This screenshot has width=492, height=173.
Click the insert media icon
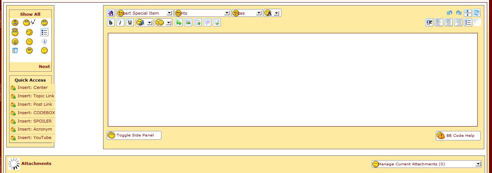[x=217, y=23]
